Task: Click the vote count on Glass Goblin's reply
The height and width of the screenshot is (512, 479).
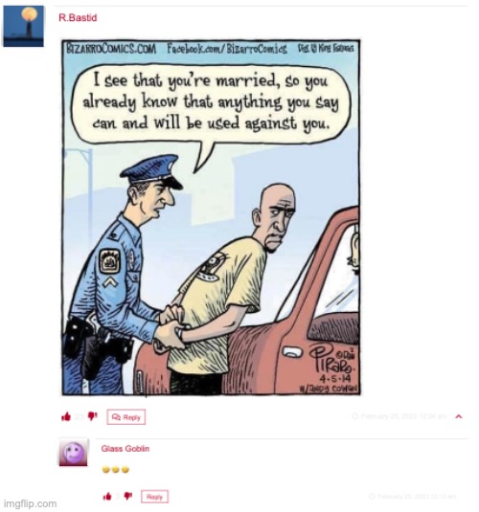Action: coord(118,497)
